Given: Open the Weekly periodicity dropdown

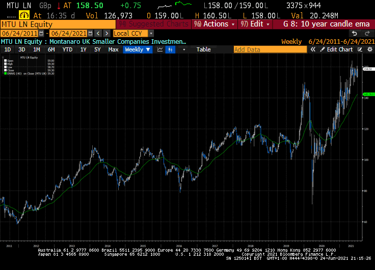Looking at the screenshot, I should (138, 49).
